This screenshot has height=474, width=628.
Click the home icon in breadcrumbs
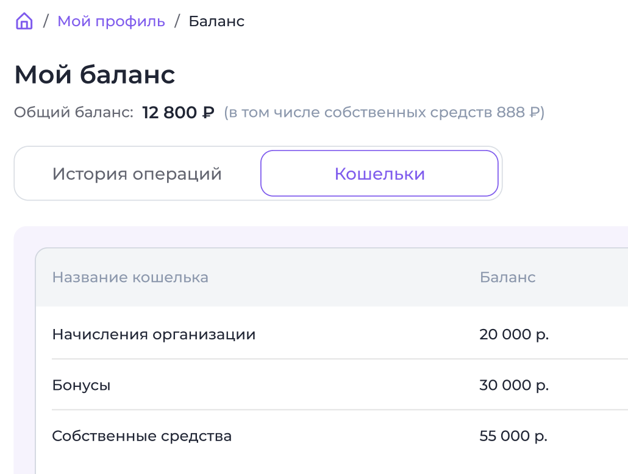(24, 21)
